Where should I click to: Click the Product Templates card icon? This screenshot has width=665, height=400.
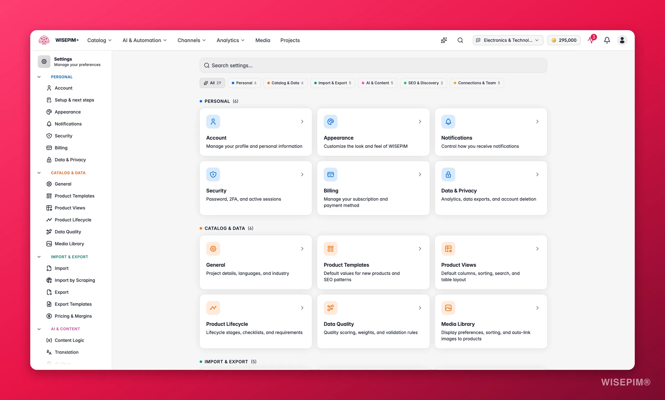(331, 249)
